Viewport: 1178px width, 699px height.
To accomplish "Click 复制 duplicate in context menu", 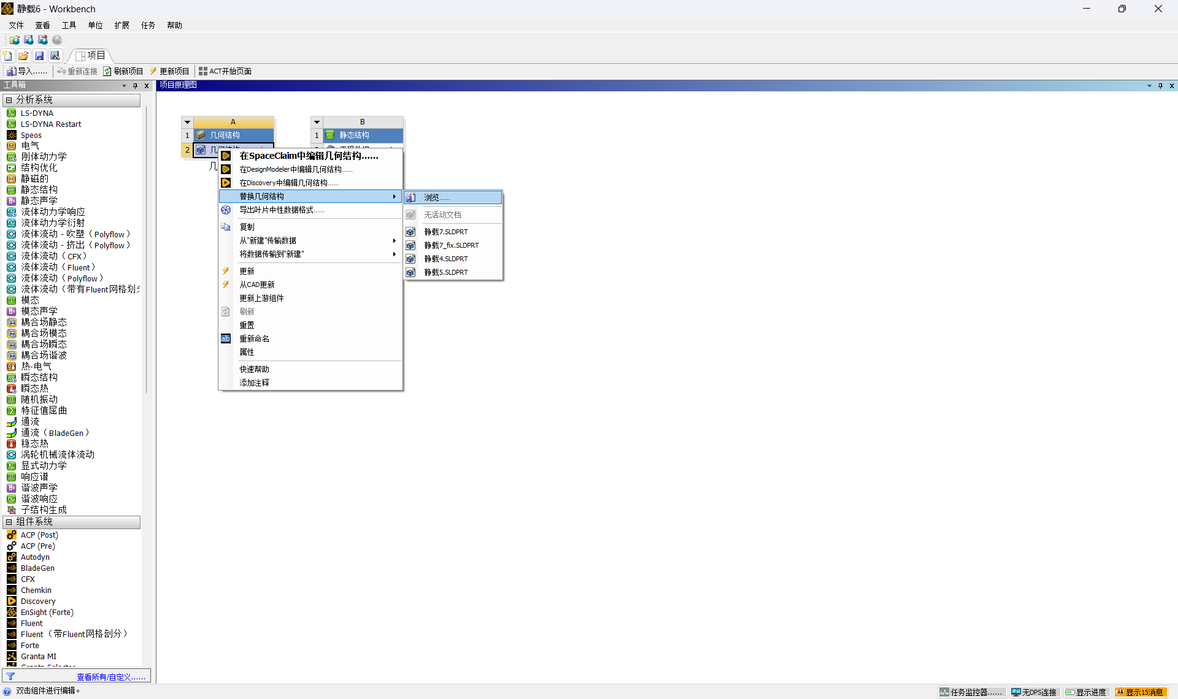I will [x=310, y=227].
